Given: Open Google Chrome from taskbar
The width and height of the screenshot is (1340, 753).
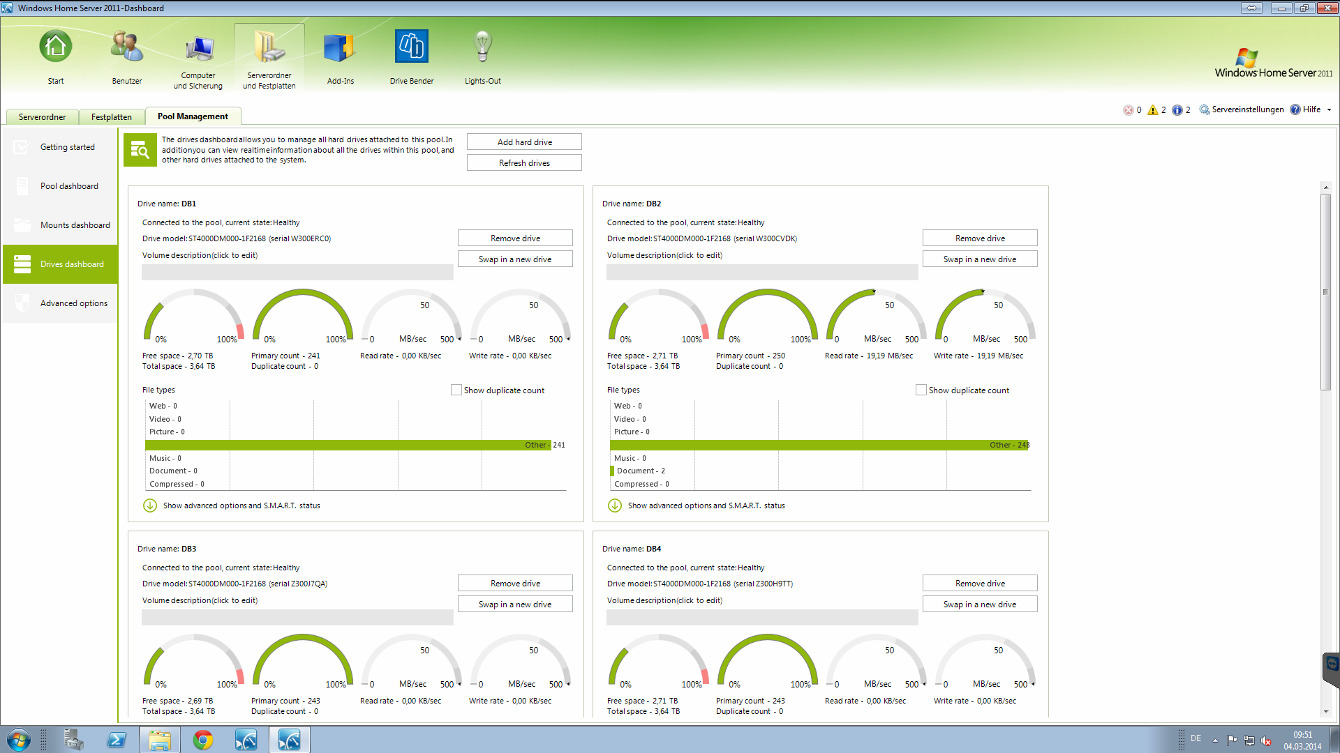Looking at the screenshot, I should 203,740.
